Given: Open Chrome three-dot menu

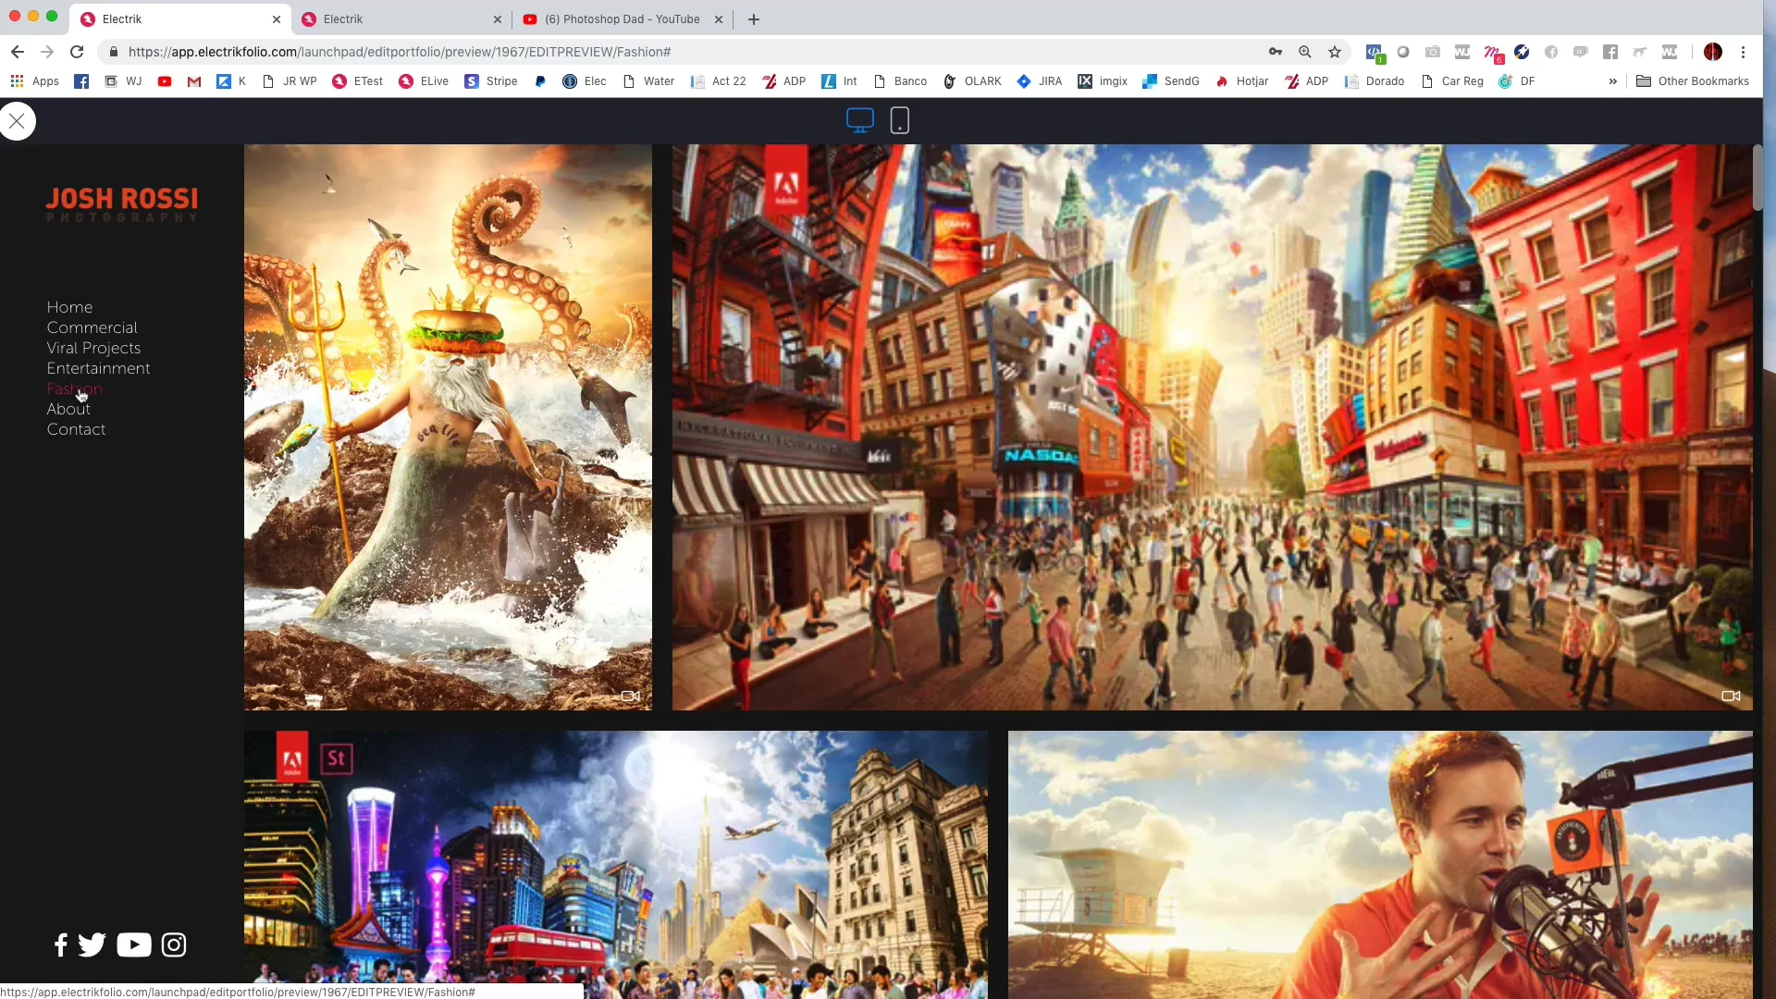Looking at the screenshot, I should click(1744, 52).
